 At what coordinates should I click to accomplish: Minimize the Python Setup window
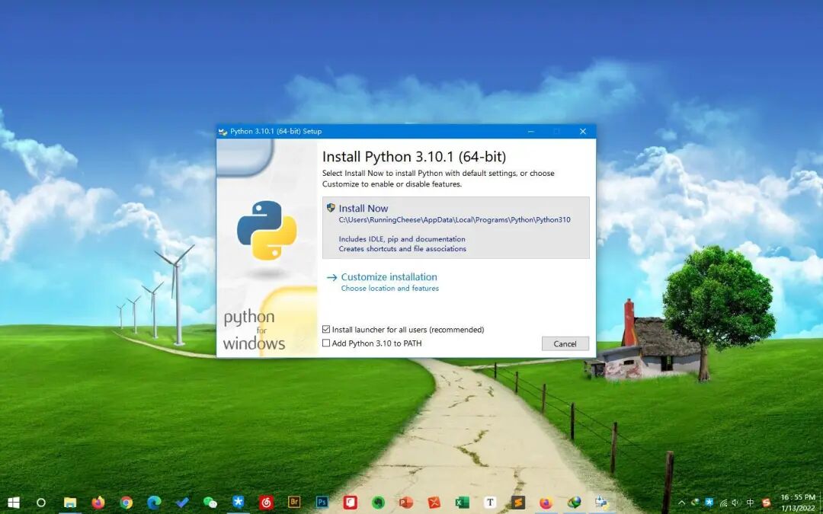[x=530, y=131]
